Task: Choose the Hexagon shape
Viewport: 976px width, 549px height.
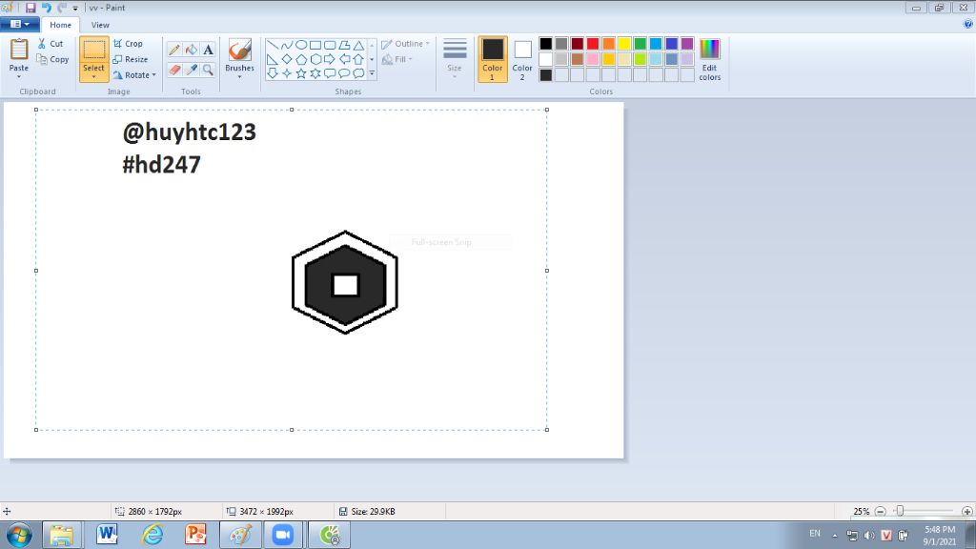Action: [315, 59]
